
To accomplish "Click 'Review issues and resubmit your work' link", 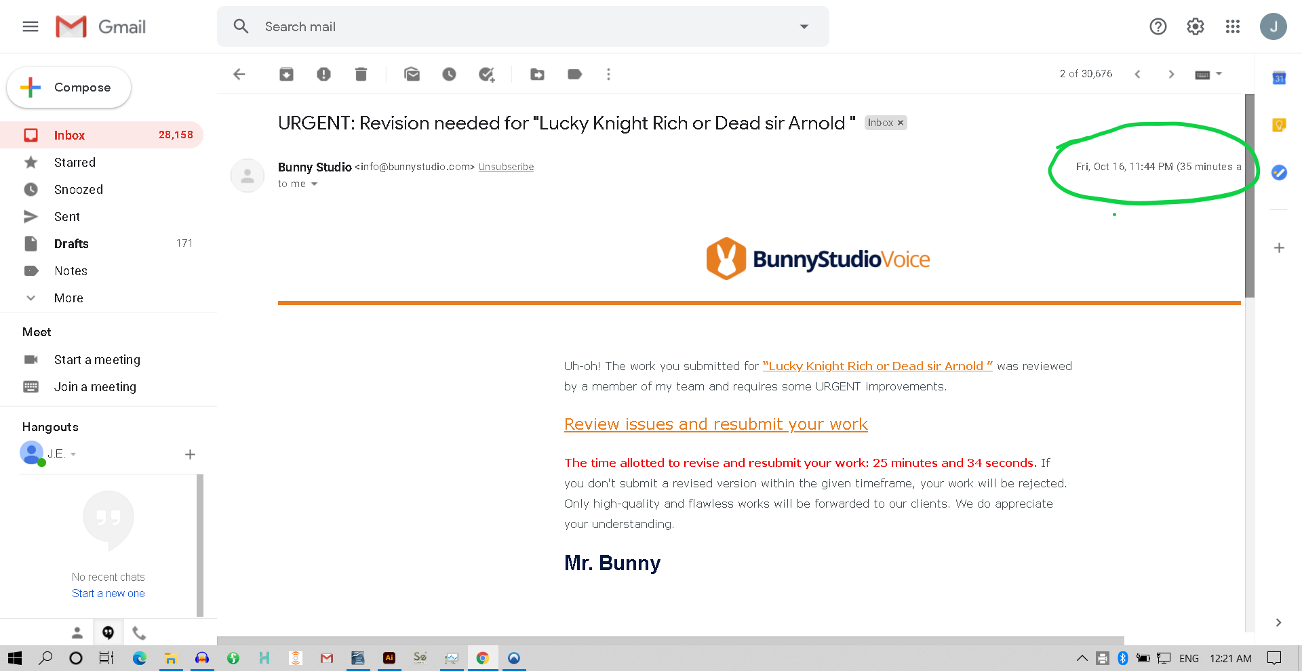I will click(x=715, y=424).
